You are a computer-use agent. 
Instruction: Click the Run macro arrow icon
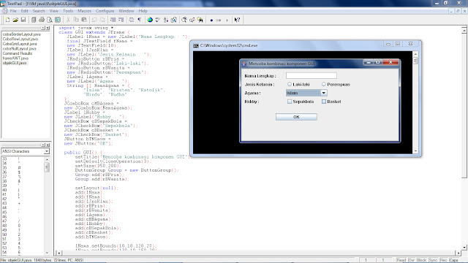point(227,20)
